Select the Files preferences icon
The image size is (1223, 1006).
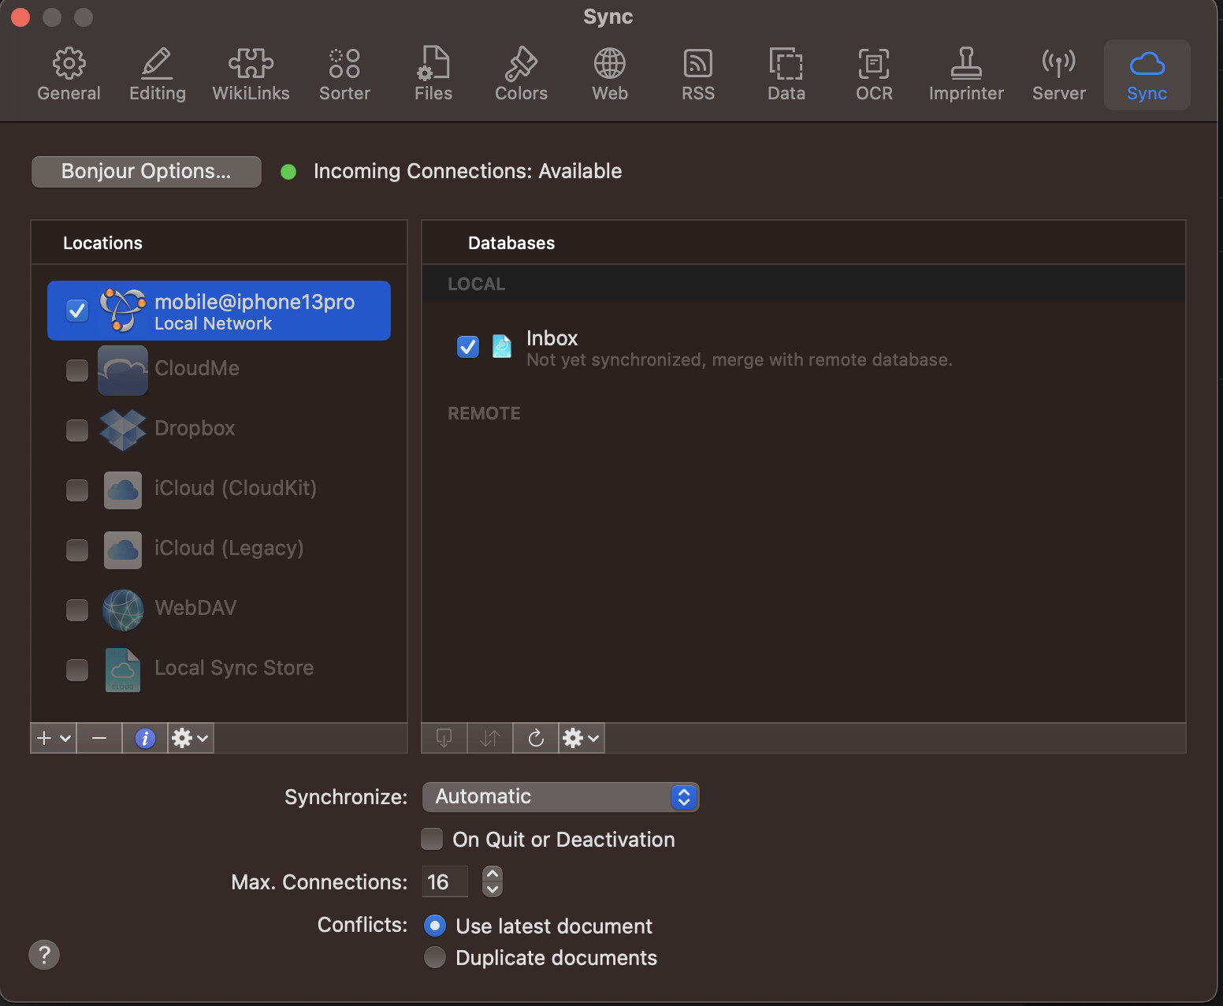click(433, 73)
